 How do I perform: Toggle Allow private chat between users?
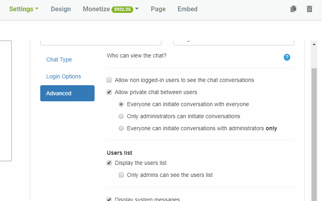pos(109,92)
